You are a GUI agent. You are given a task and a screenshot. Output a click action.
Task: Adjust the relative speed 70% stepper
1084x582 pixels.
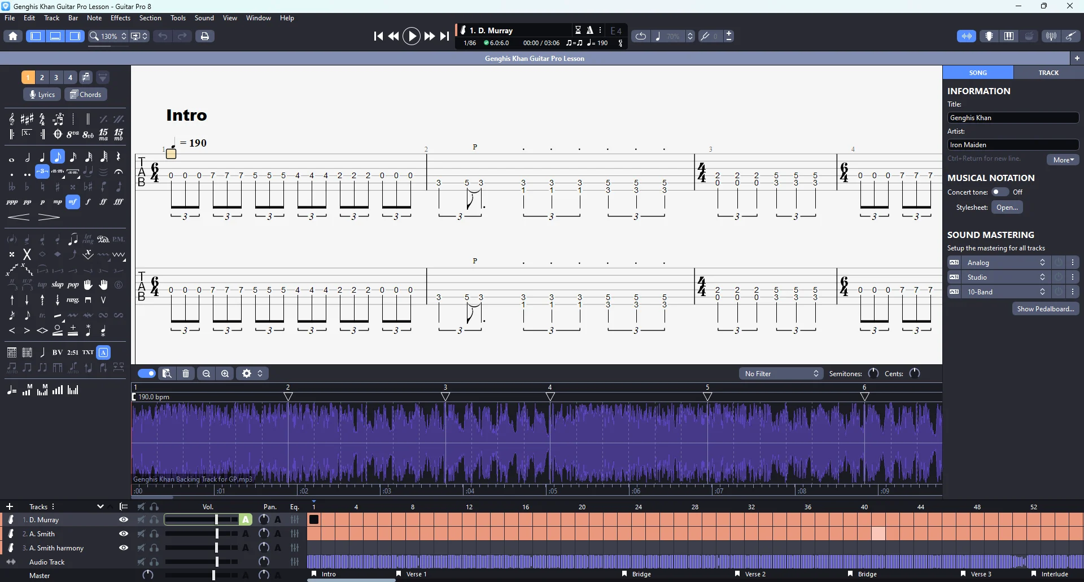point(690,36)
